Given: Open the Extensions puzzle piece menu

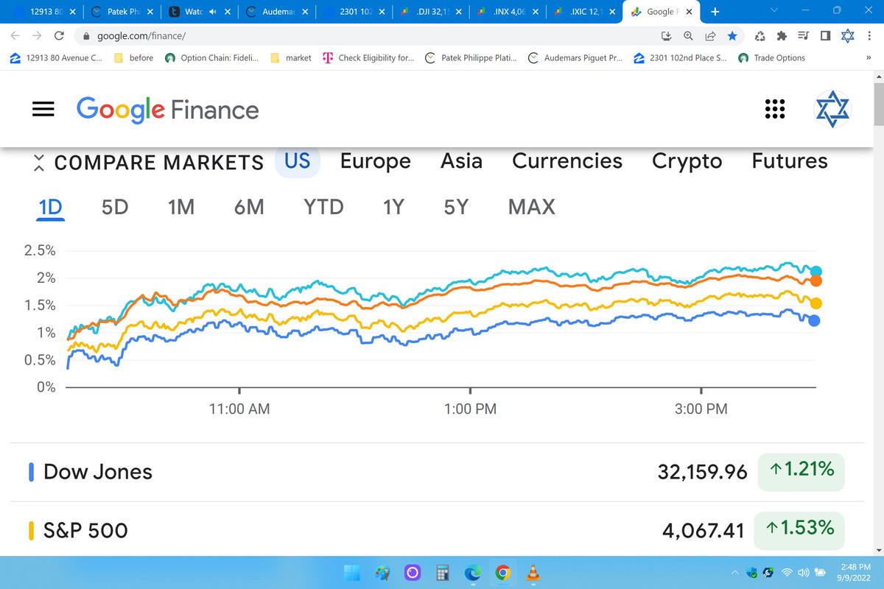Looking at the screenshot, I should [x=782, y=35].
